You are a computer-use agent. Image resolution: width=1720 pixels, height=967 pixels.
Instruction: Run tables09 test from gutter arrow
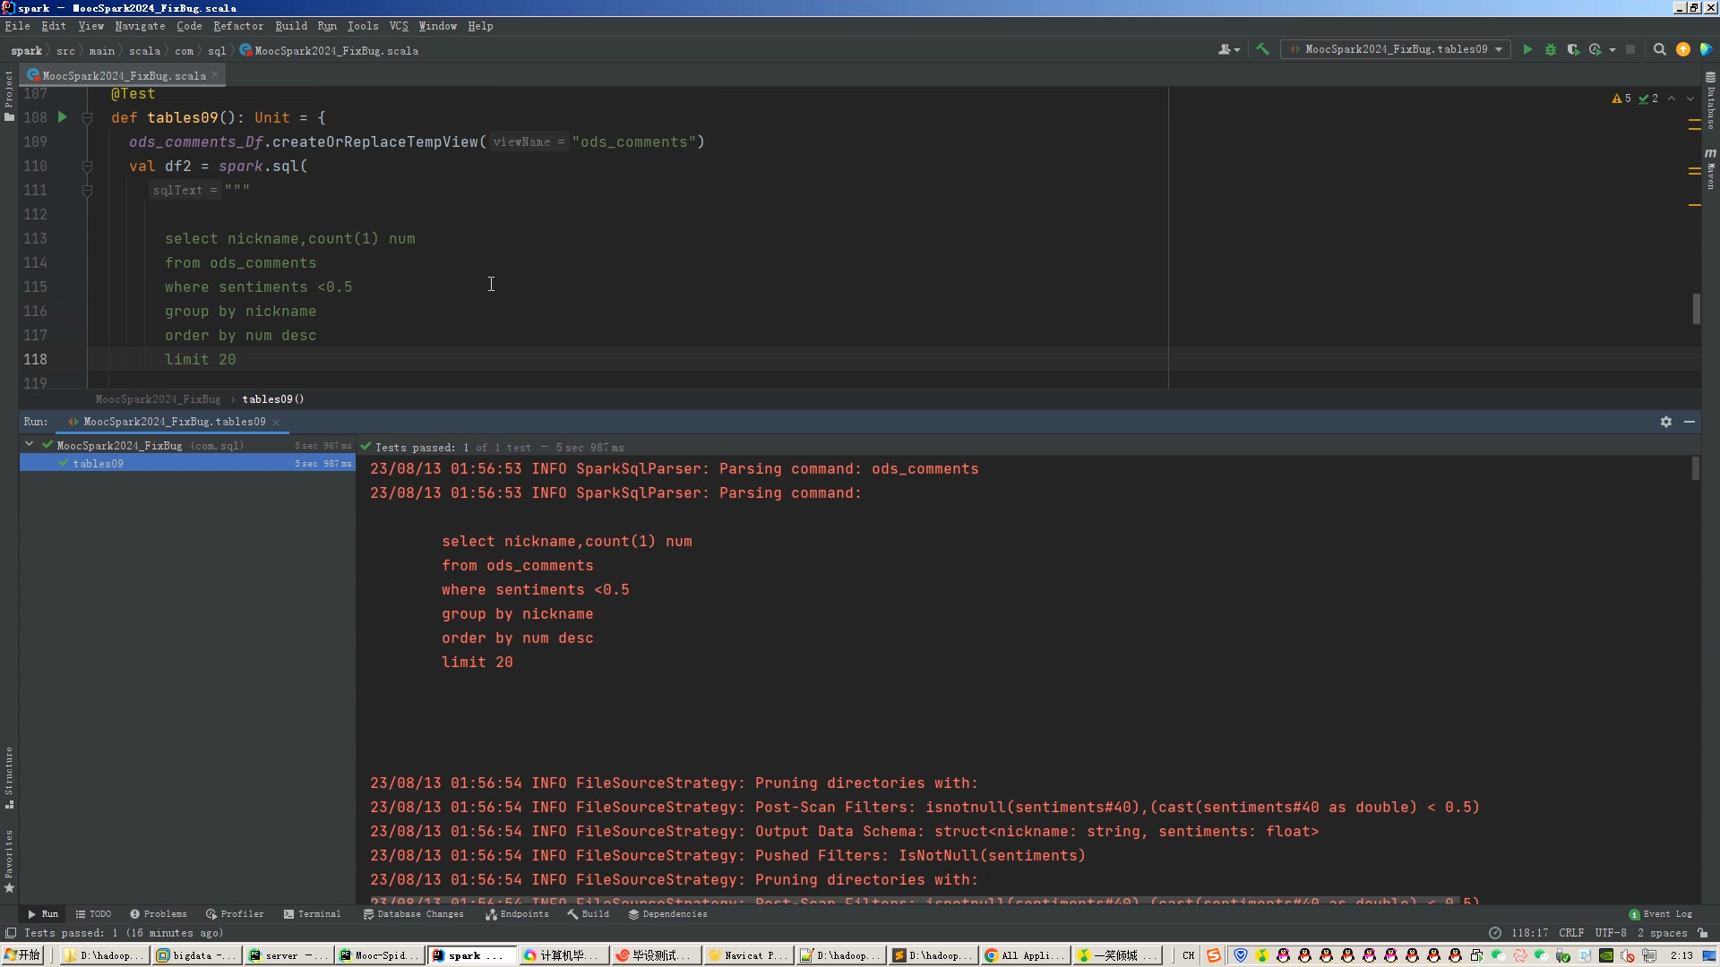63,117
